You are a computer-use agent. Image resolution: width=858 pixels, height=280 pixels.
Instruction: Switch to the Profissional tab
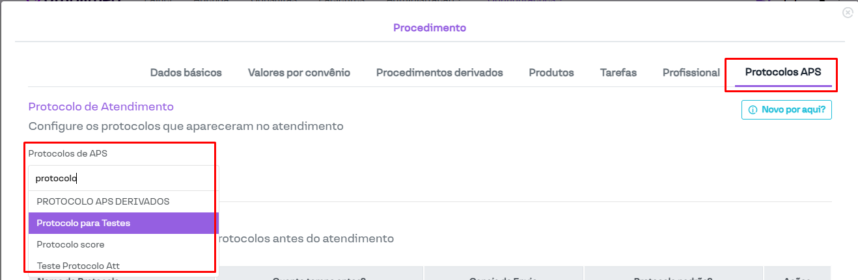pyautogui.click(x=691, y=73)
